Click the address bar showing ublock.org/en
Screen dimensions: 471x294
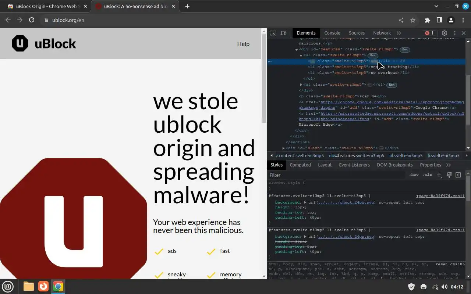pyautogui.click(x=217, y=20)
